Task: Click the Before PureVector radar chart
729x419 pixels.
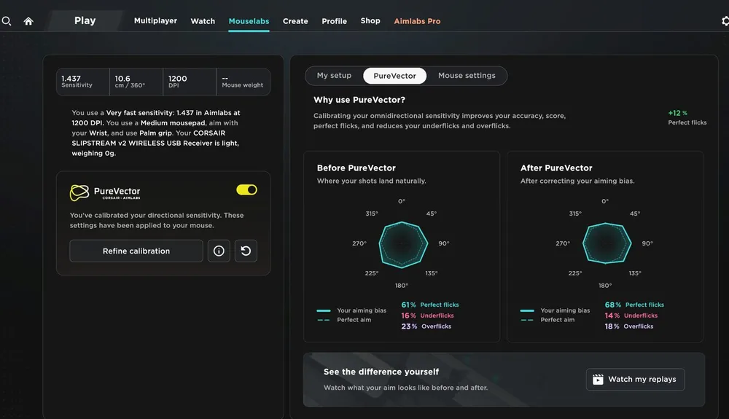Action: coord(402,244)
